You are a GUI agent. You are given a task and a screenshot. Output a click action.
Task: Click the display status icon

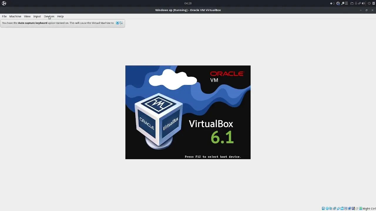pos(346,209)
